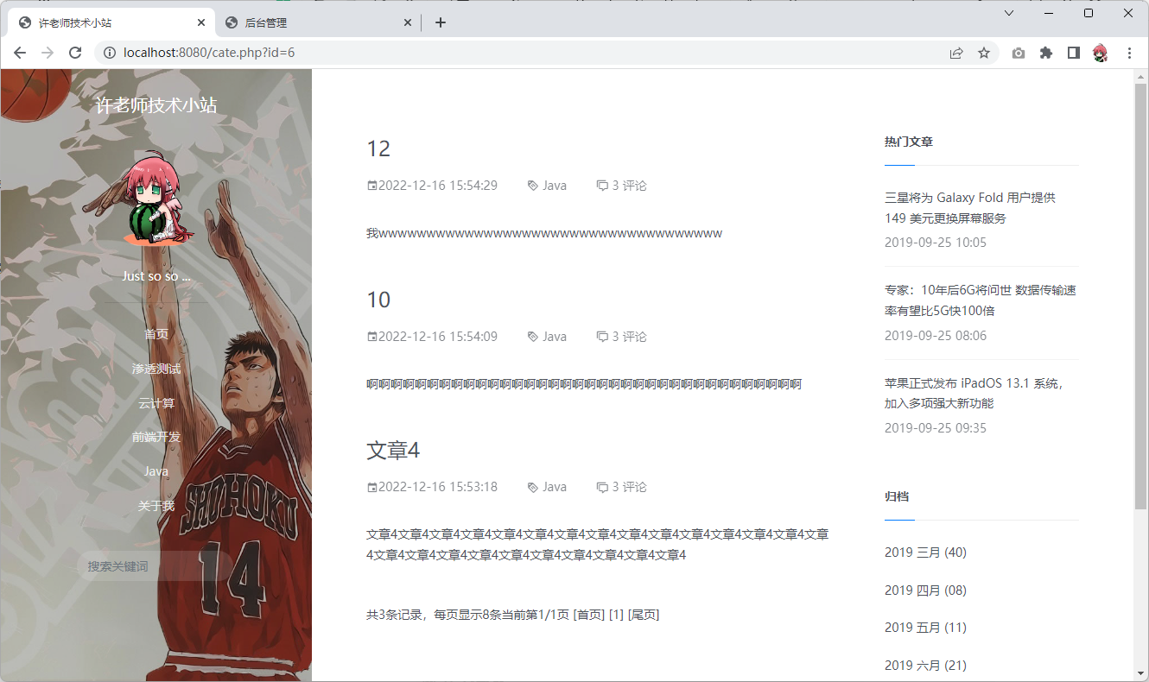Viewport: 1149px width, 682px height.
Task: Open the extensions puzzle icon
Action: pyautogui.click(x=1046, y=53)
